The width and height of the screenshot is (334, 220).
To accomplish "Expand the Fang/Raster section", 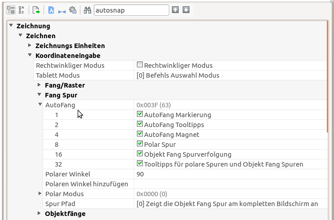I will (x=40, y=85).
